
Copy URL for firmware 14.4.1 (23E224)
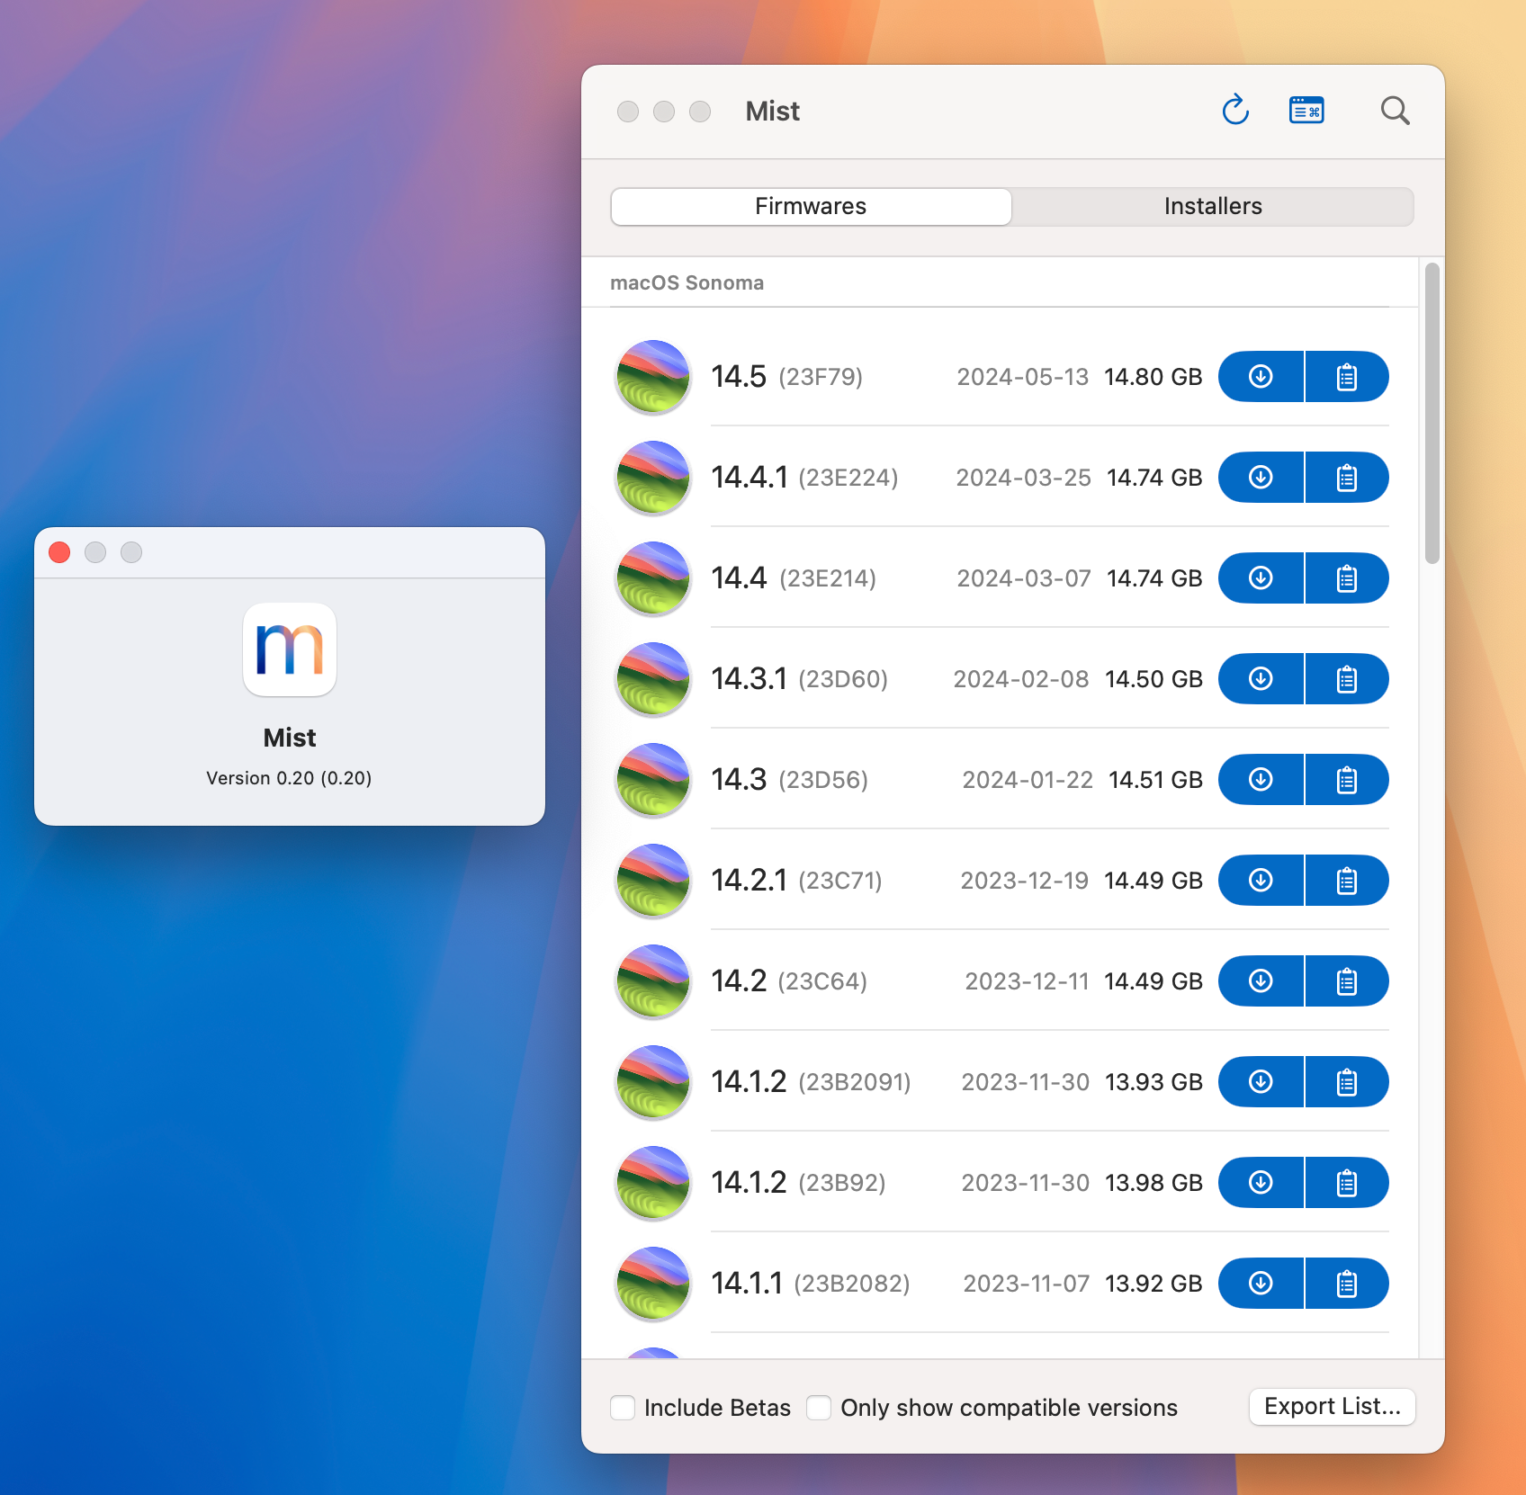[1347, 477]
